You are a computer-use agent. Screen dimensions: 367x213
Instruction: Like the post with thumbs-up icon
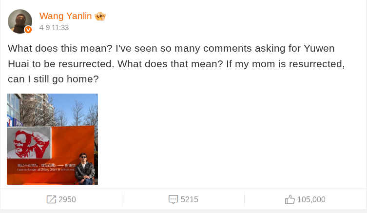(290, 199)
